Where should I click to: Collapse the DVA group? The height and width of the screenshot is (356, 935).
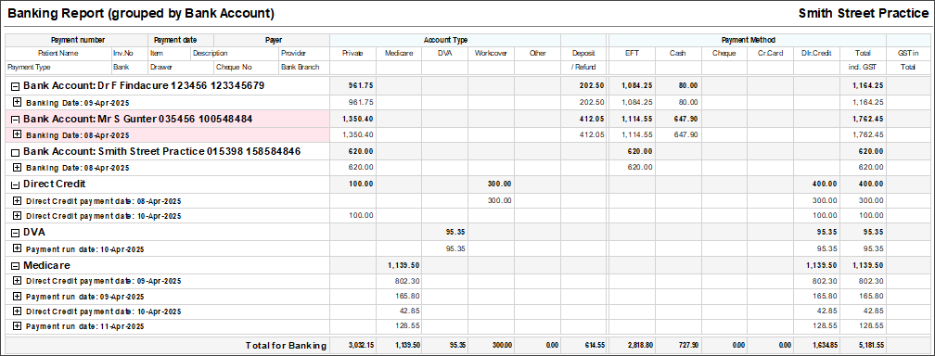click(x=16, y=233)
